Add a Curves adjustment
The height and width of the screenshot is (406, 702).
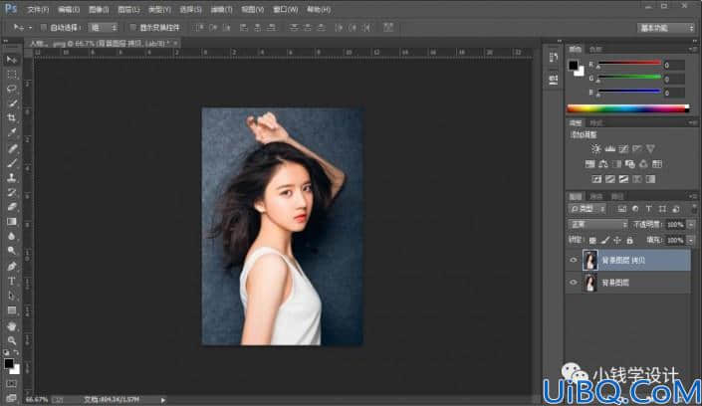coord(623,148)
